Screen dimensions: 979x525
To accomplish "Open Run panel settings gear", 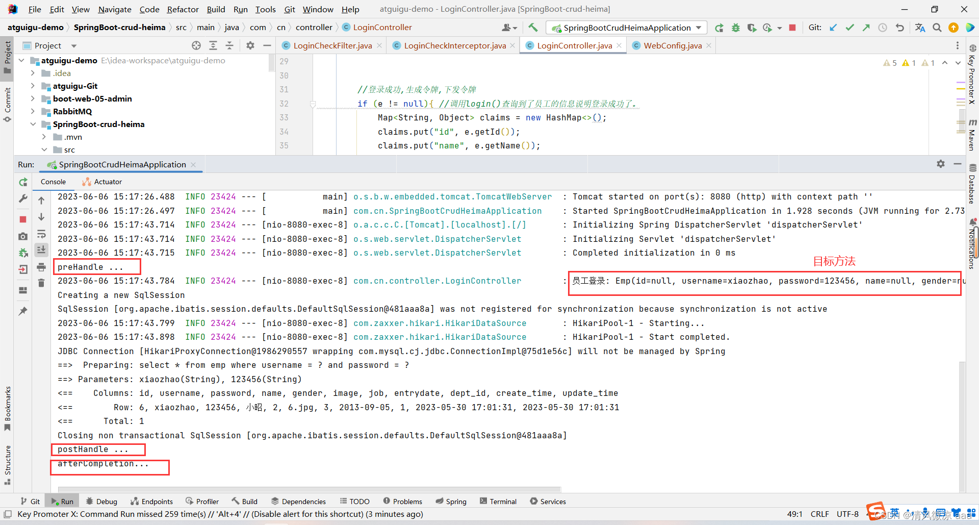I will tap(941, 164).
